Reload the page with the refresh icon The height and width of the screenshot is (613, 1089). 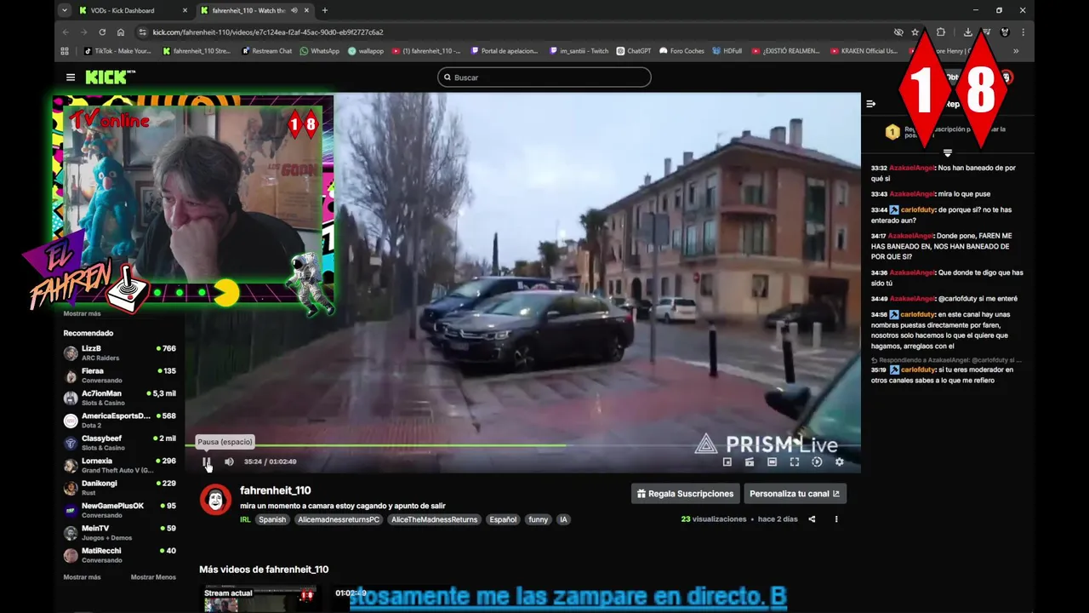click(x=102, y=32)
